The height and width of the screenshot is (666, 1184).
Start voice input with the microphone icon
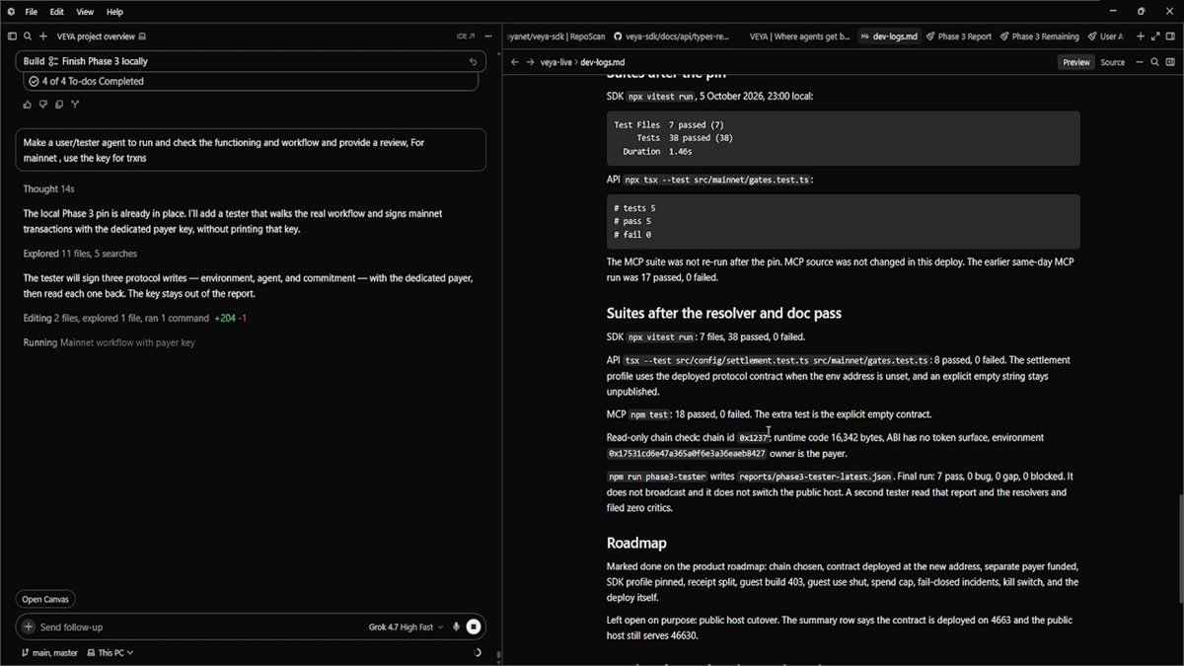(456, 627)
